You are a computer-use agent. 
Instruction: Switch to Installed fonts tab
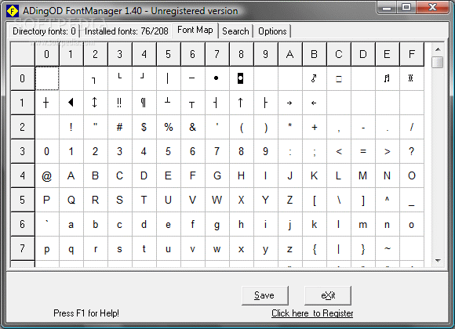click(x=126, y=31)
